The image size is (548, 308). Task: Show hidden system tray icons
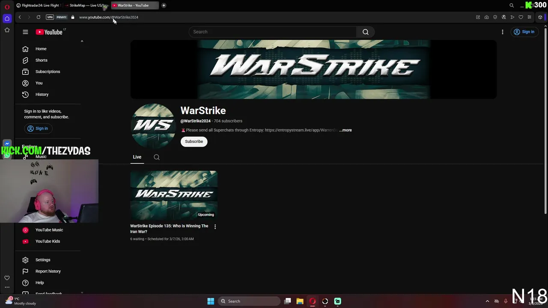click(487, 301)
